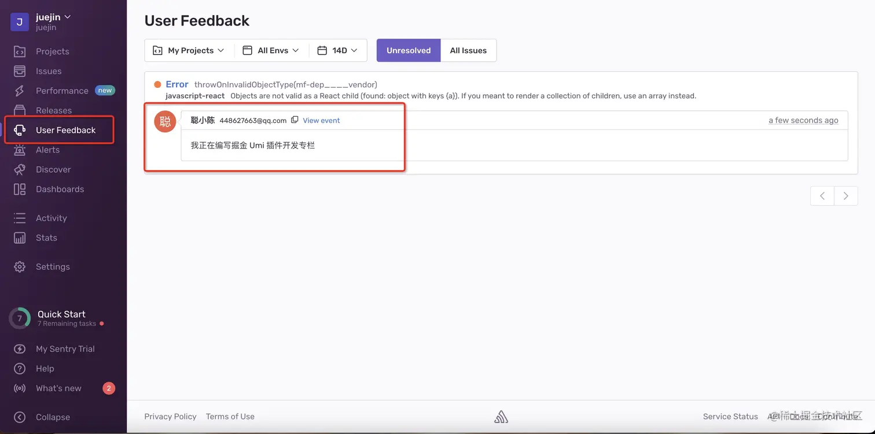Open Projects in the sidebar
This screenshot has height=434, width=875.
click(53, 51)
